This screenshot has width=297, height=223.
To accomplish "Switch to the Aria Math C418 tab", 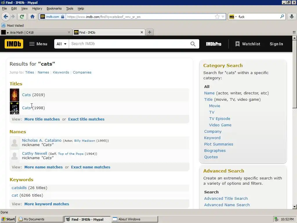I will click(x=36, y=33).
